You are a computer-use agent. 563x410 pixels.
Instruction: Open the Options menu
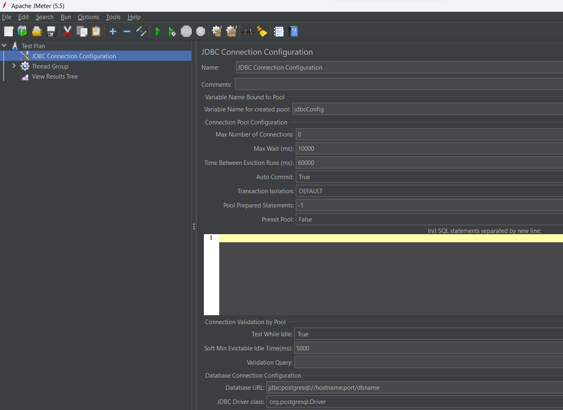[x=88, y=17]
